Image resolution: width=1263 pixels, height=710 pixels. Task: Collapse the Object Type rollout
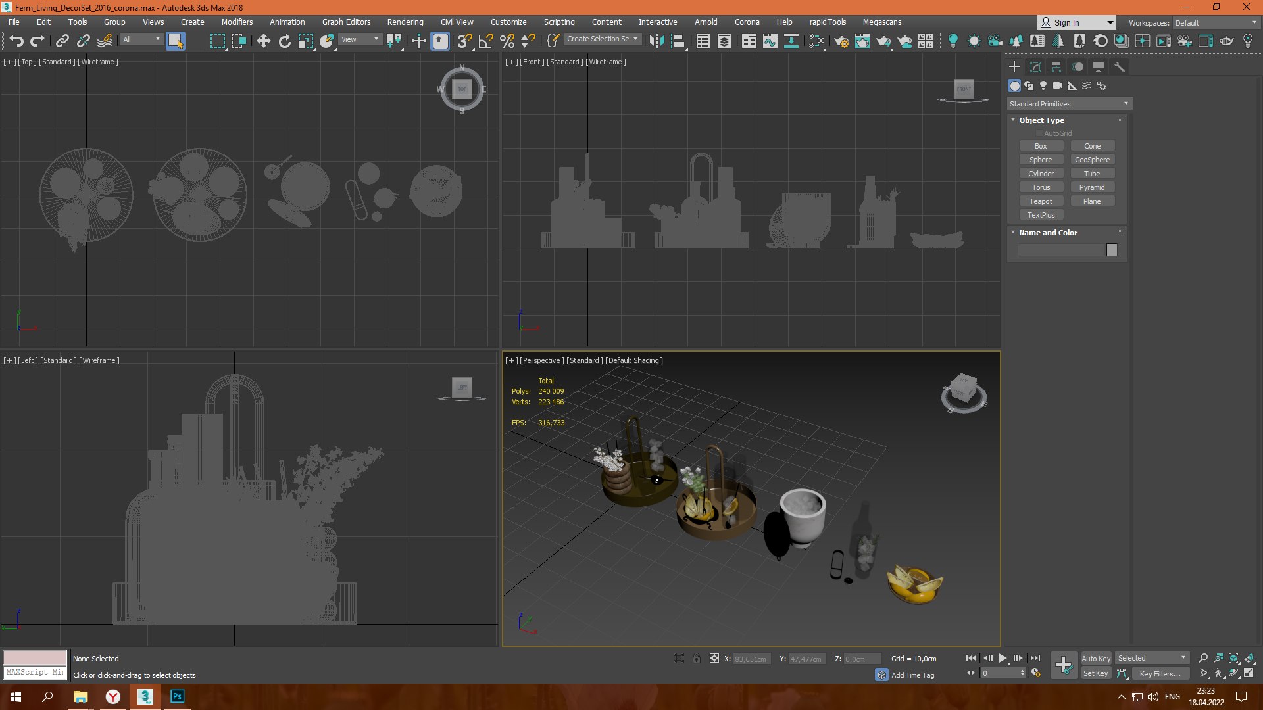[1013, 120]
